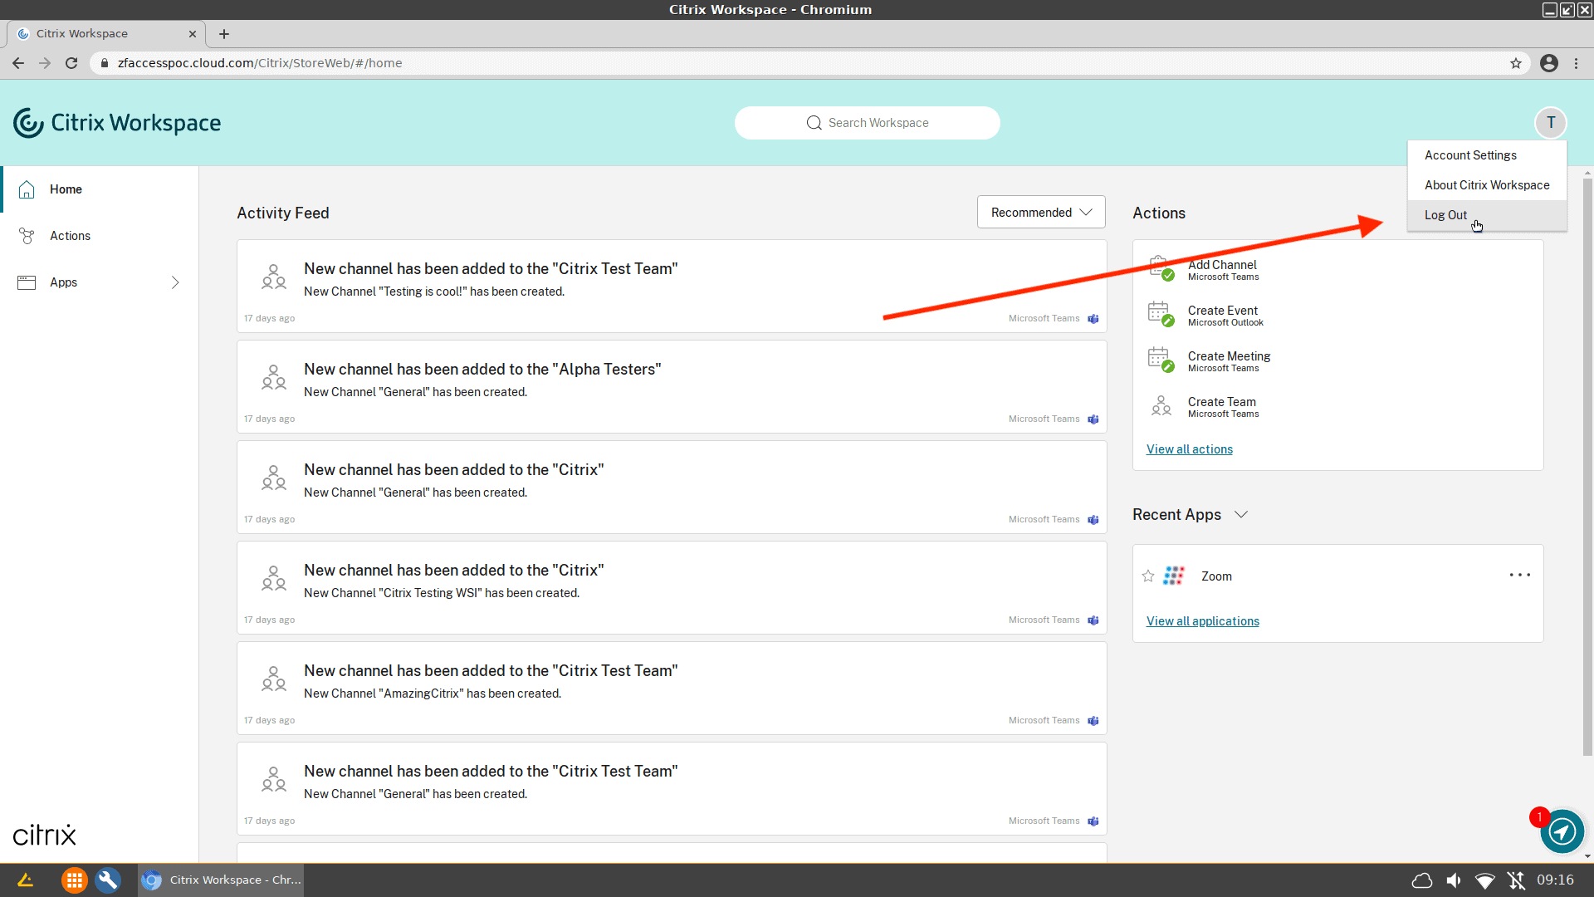Reload the page with the refresh icon
This screenshot has width=1594, height=897.
pos(71,63)
